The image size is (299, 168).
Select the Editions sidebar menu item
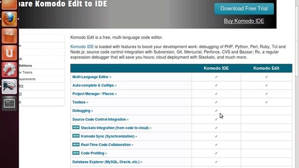[25, 65]
